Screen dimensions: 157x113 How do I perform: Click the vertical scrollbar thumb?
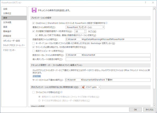click(x=154, y=49)
